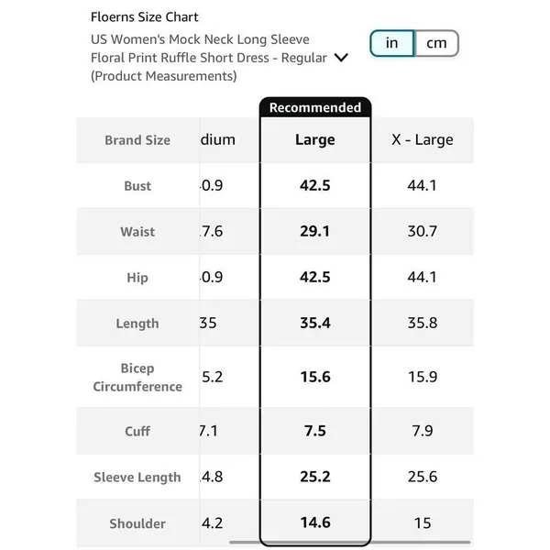Click the partially hidden Medium column header
Image resolution: width=550 pixels, height=550 pixels.
pyautogui.click(x=229, y=139)
